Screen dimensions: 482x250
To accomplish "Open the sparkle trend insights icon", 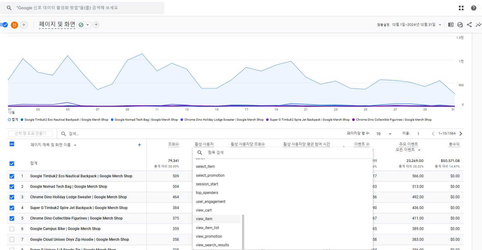I will click(x=478, y=25).
